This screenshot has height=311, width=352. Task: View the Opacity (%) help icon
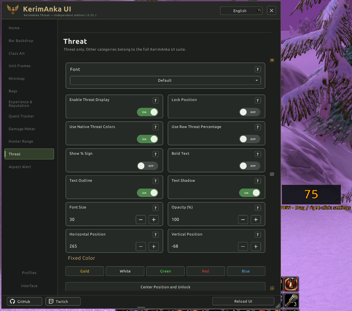pos(258,208)
